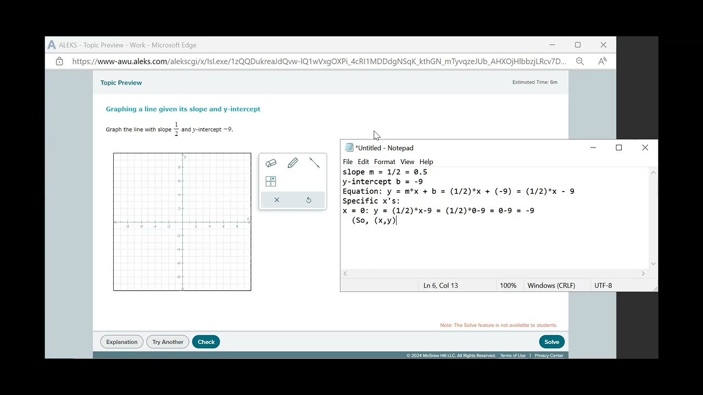Click the 'Specific x's:' line in Notepad
The height and width of the screenshot is (395, 703).
click(x=371, y=201)
